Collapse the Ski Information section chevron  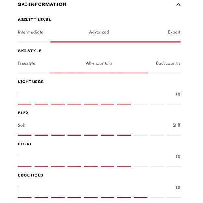[178, 4]
